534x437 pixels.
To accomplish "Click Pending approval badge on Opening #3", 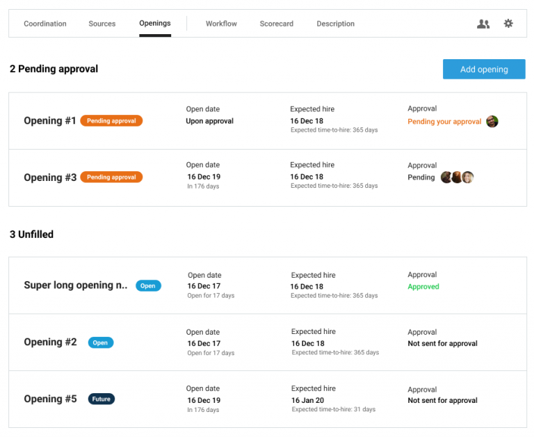I will pos(111,177).
